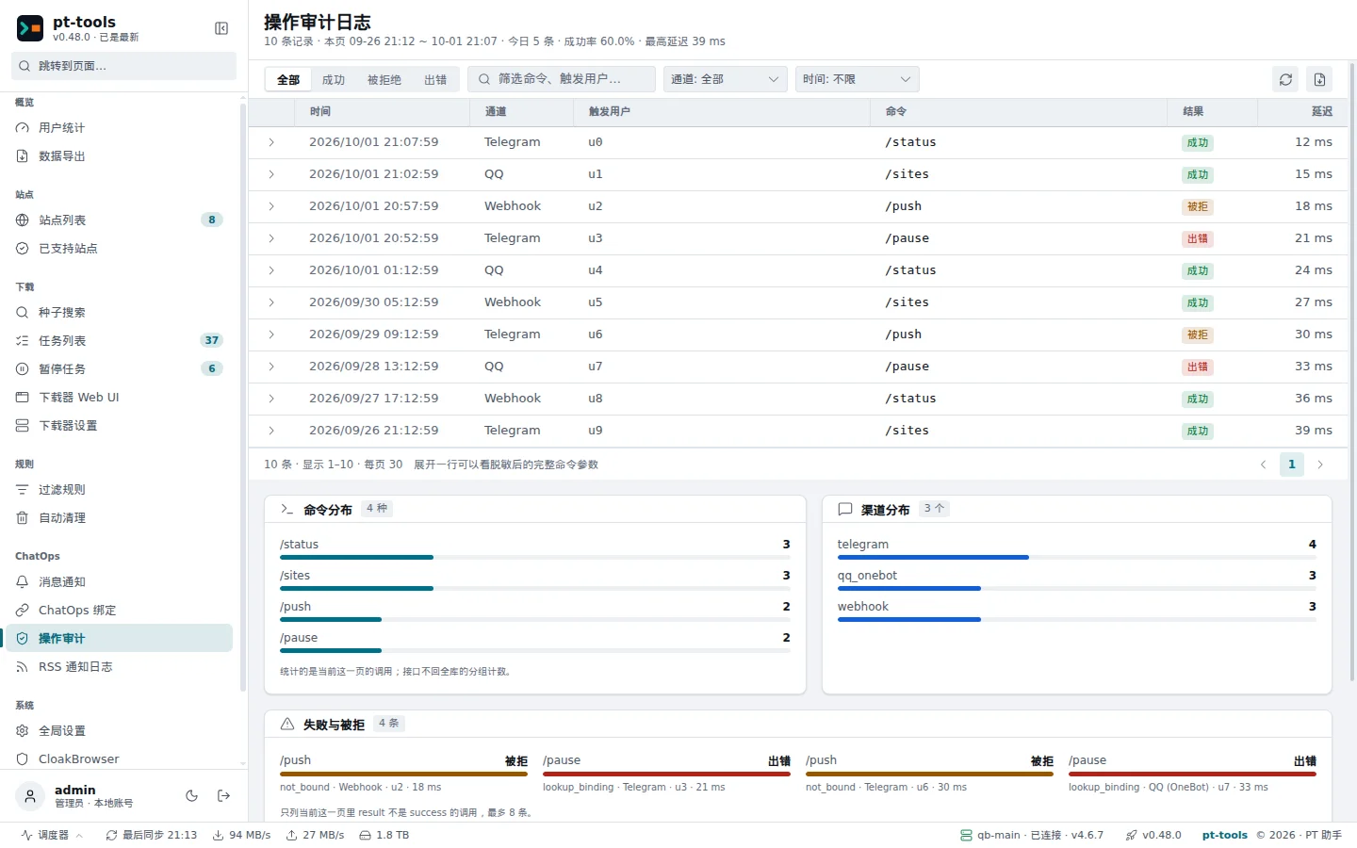Click the /status distribution bar

click(x=535, y=558)
